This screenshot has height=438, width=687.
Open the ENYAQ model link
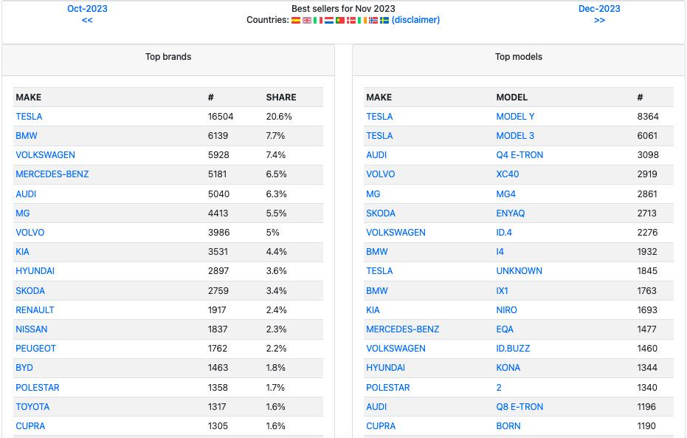pyautogui.click(x=511, y=213)
